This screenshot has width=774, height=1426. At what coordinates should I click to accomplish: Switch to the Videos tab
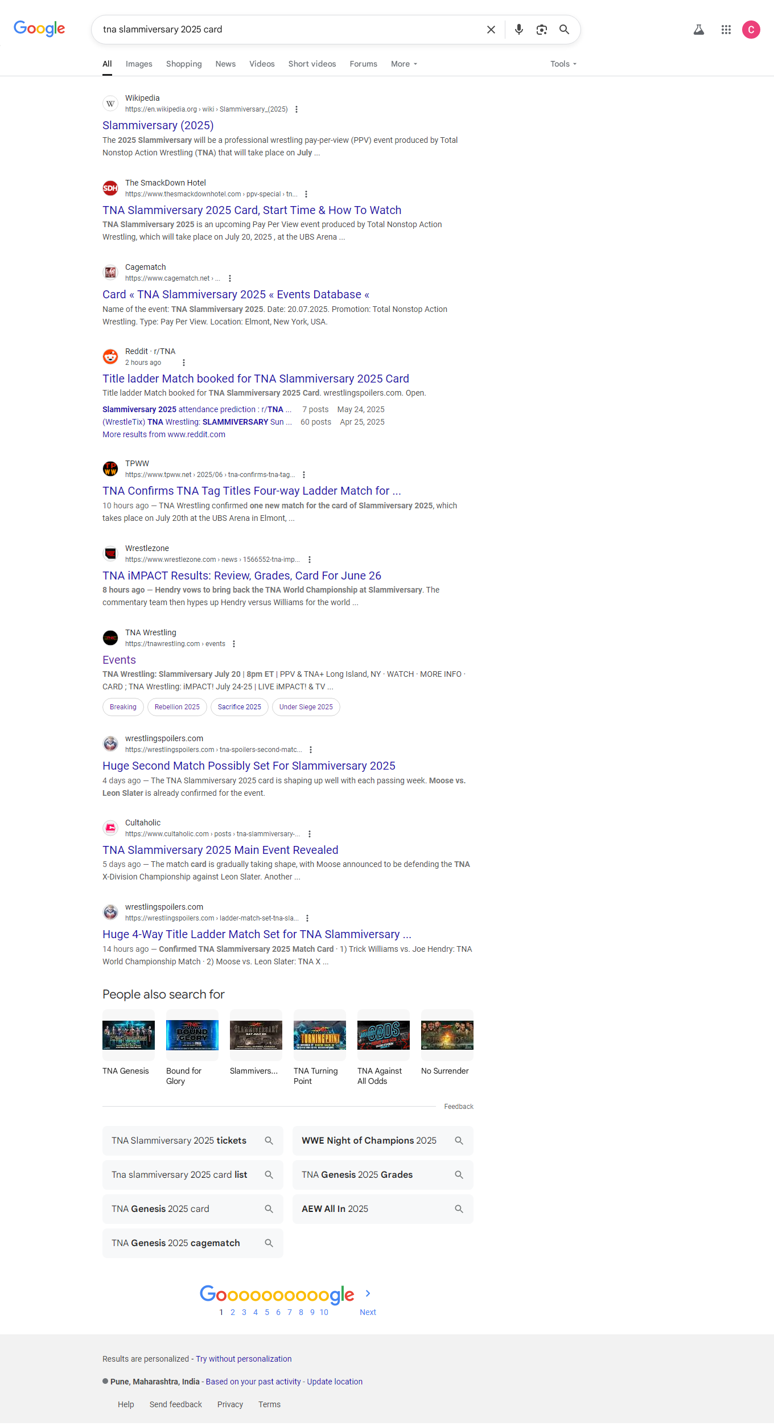(x=262, y=64)
